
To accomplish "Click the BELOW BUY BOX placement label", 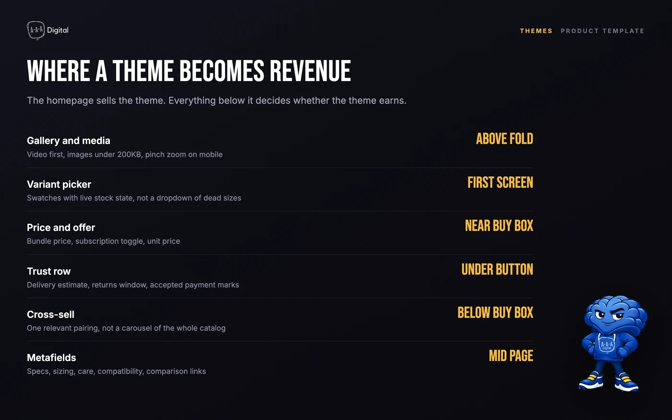I will click(x=495, y=312).
